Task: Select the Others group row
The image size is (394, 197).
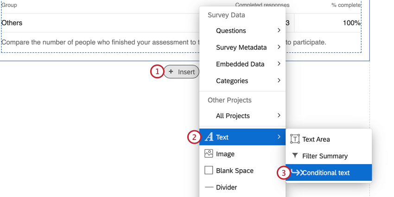Action: pyautogui.click(x=12, y=23)
